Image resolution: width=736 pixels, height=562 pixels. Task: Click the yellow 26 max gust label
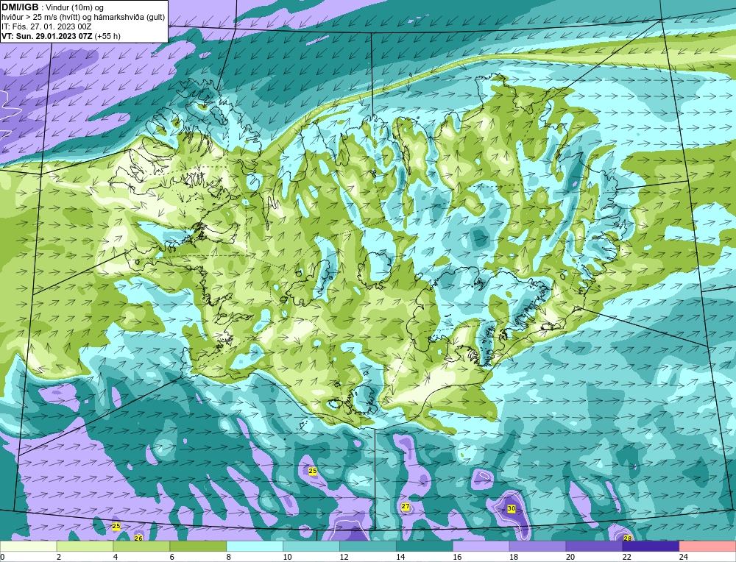point(138,538)
